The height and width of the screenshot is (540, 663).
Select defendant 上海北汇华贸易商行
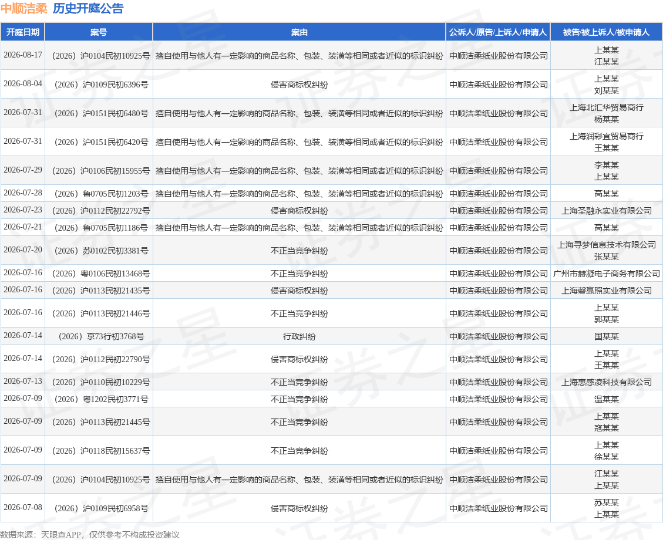(607, 107)
